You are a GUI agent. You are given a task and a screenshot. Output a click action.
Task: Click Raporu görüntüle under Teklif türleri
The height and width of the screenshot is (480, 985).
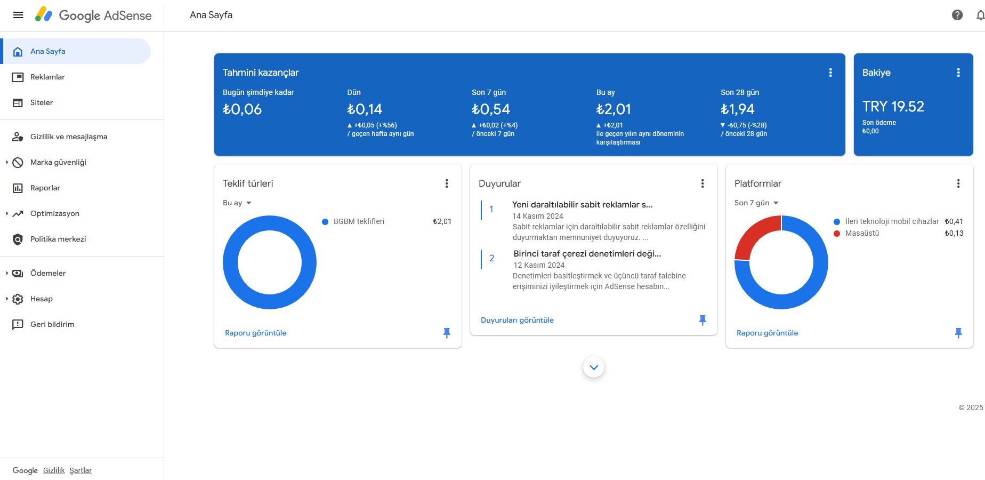pos(256,333)
